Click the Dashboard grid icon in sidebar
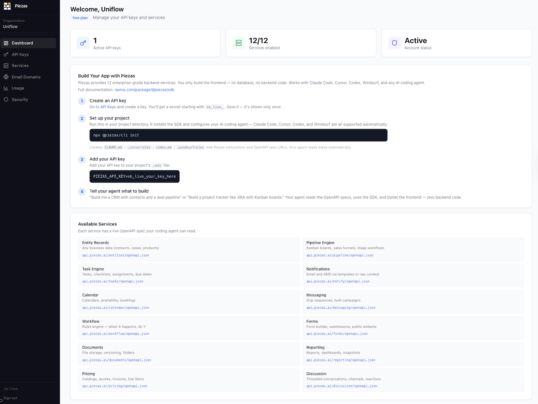 coord(6,43)
